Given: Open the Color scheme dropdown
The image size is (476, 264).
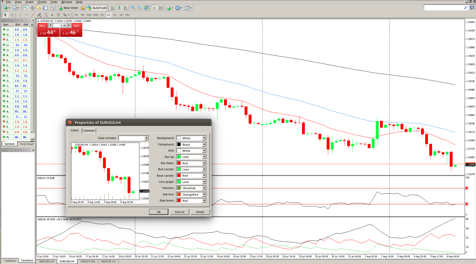Looking at the screenshot, I should (x=146, y=138).
